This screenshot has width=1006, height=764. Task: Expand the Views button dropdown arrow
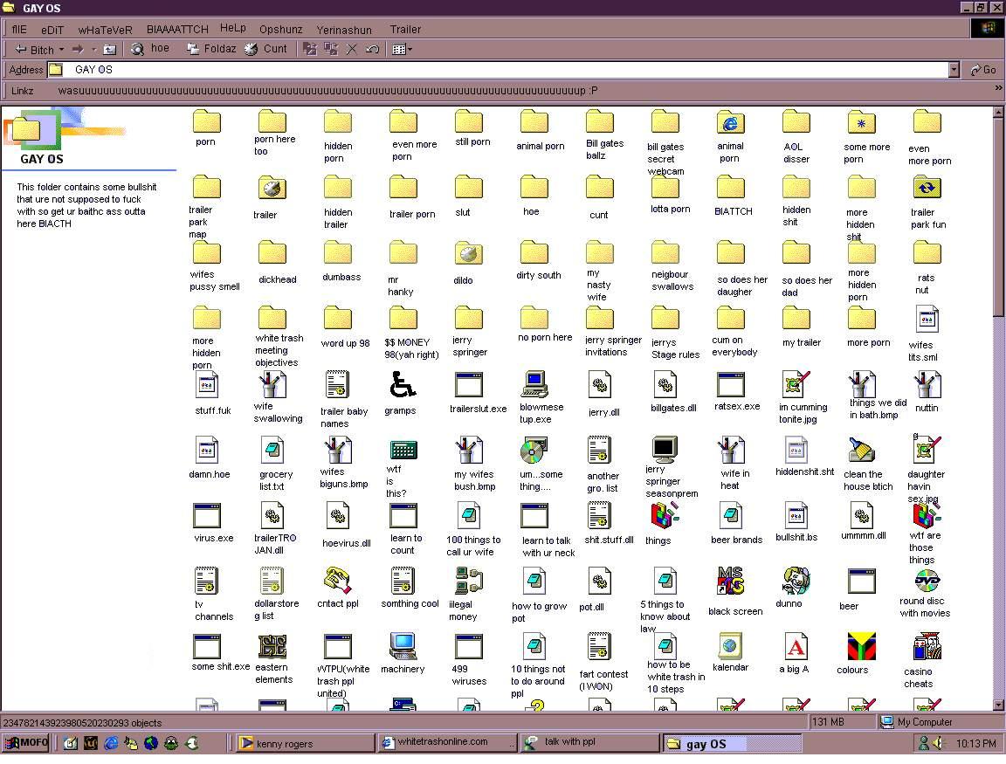coord(410,50)
